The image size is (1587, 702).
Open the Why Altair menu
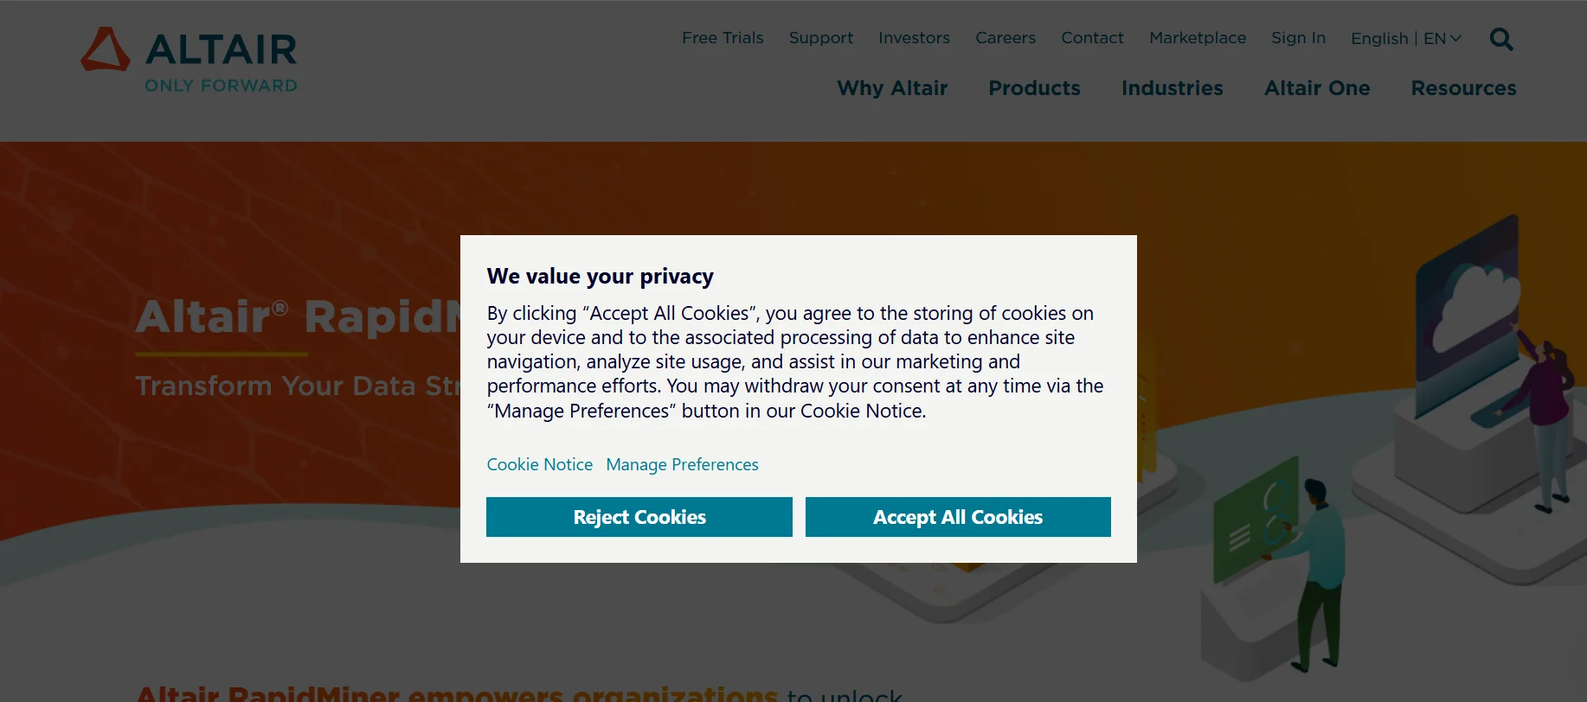click(892, 88)
